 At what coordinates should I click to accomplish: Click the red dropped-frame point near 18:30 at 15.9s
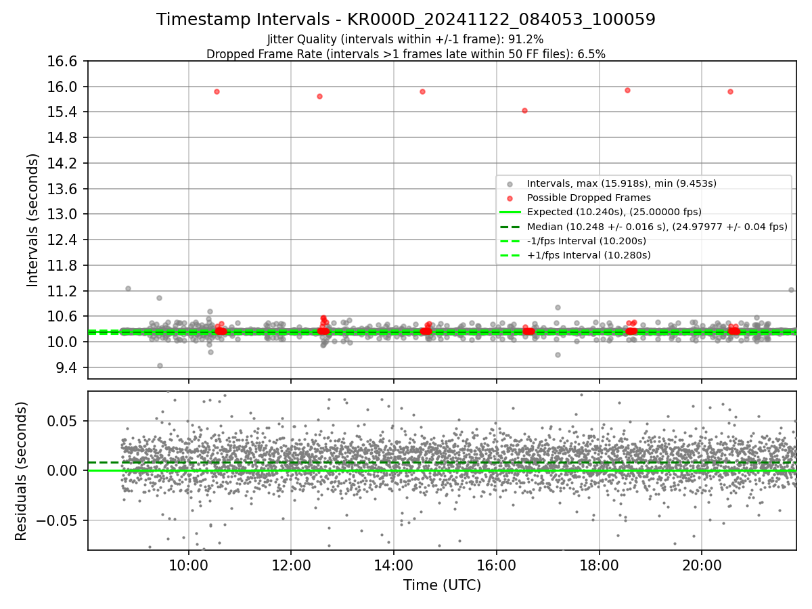coord(627,90)
